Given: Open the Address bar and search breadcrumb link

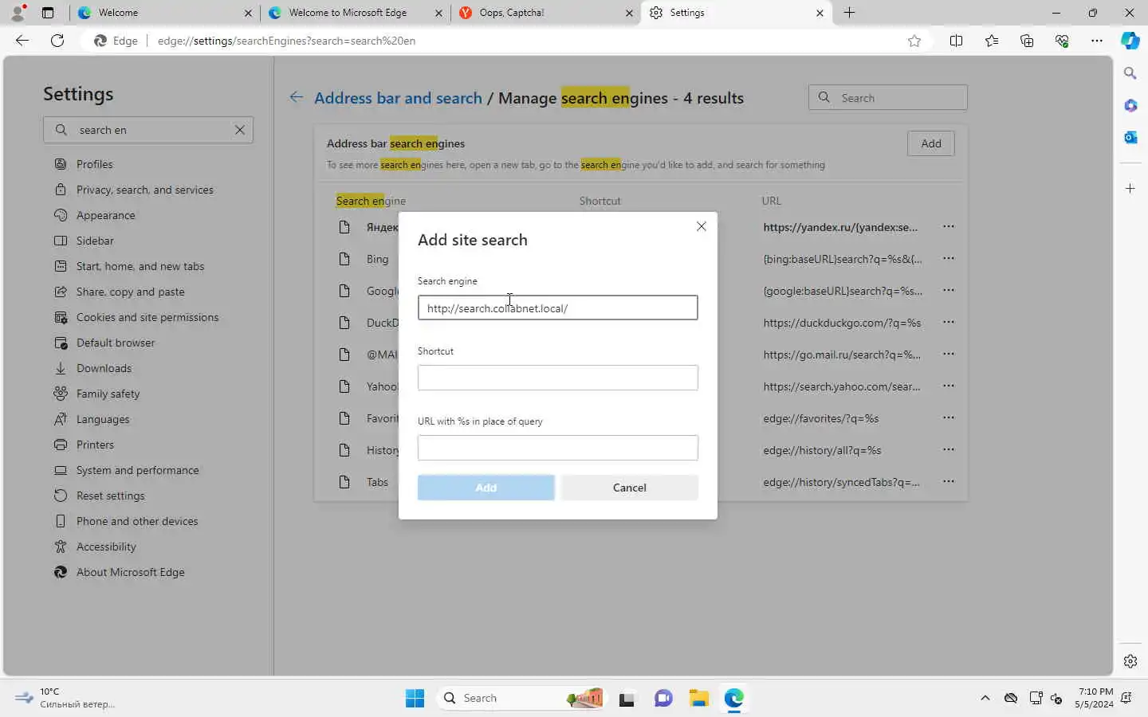Looking at the screenshot, I should tap(398, 98).
